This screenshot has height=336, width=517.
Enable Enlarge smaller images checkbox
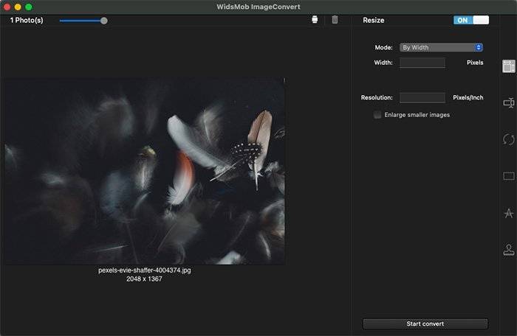tap(378, 115)
